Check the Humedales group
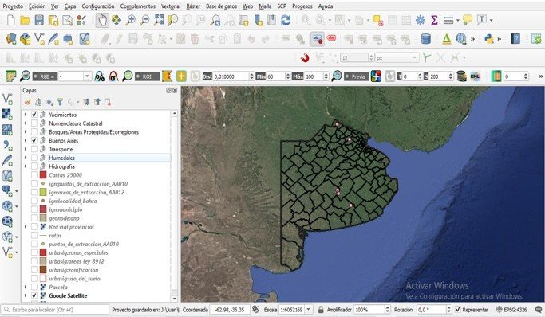Viewport: 545px width, 317px height. pos(34,158)
